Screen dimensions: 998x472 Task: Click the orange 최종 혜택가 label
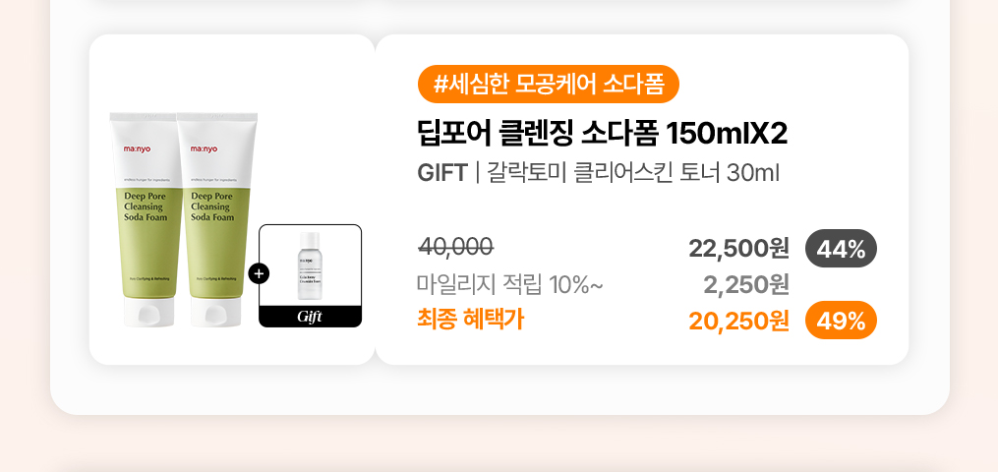(x=469, y=319)
